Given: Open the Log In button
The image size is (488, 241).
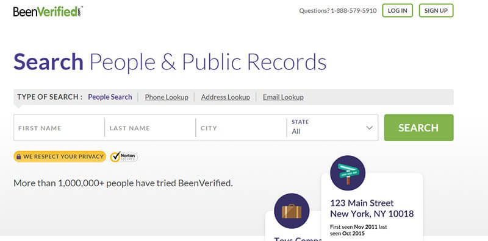Looking at the screenshot, I should click(398, 10).
